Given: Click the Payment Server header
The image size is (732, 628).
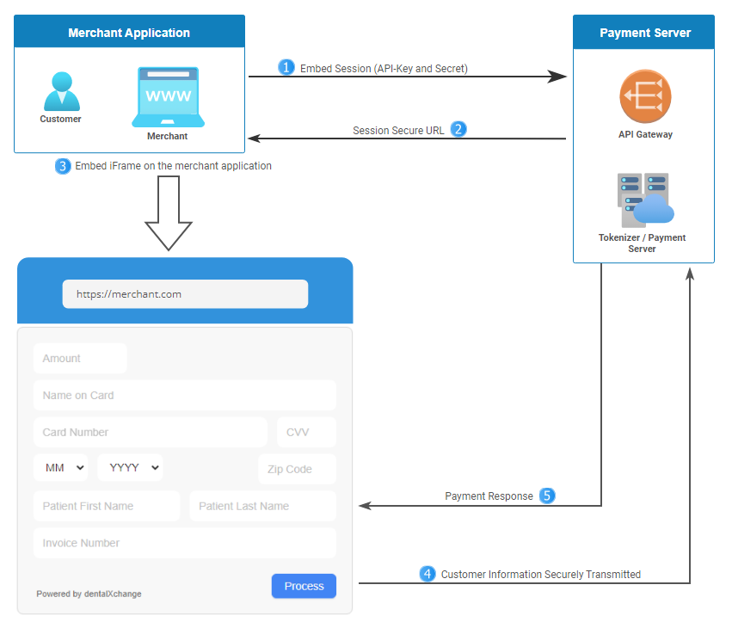Looking at the screenshot, I should [644, 34].
